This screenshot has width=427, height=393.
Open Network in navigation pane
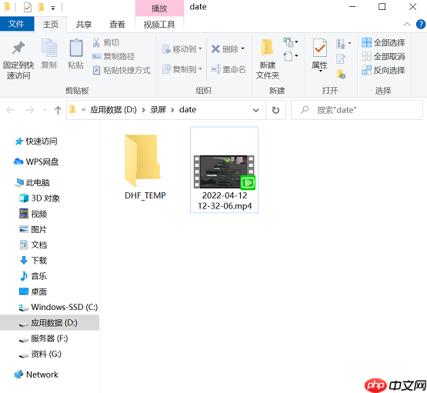pyautogui.click(x=36, y=375)
